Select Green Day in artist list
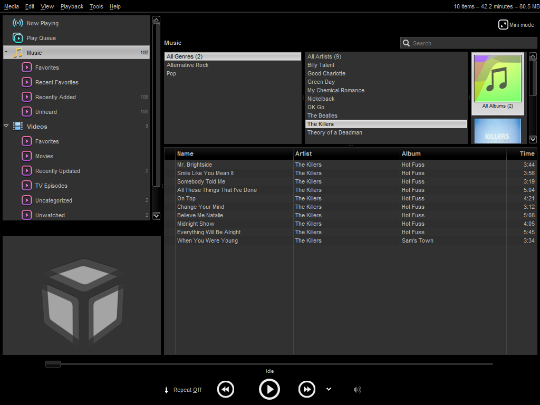This screenshot has width=540, height=405. click(x=386, y=82)
